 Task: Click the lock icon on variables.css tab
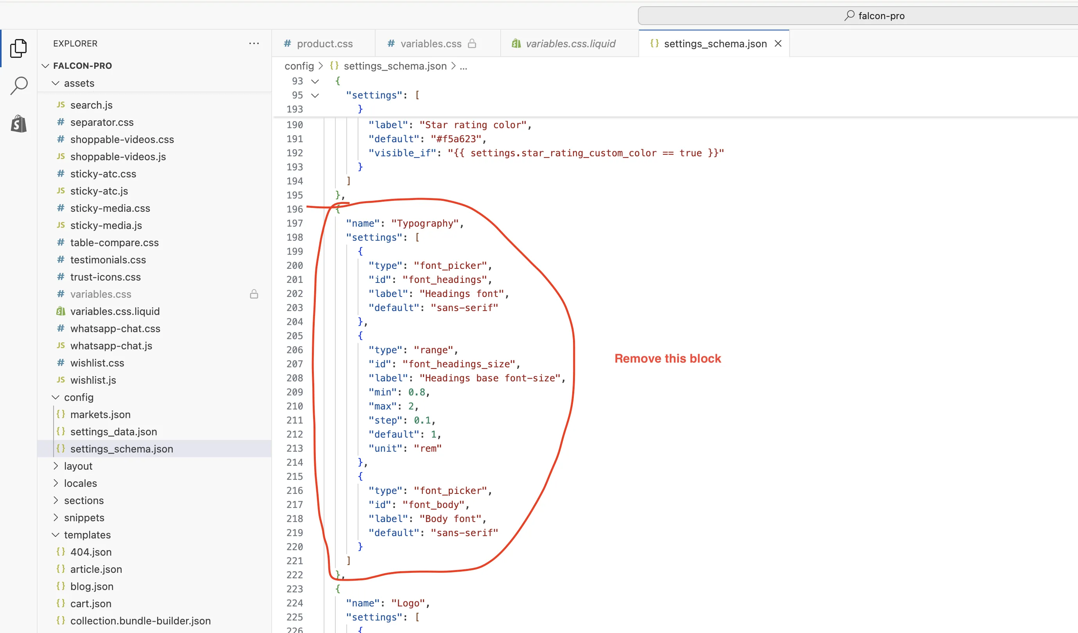pos(472,44)
